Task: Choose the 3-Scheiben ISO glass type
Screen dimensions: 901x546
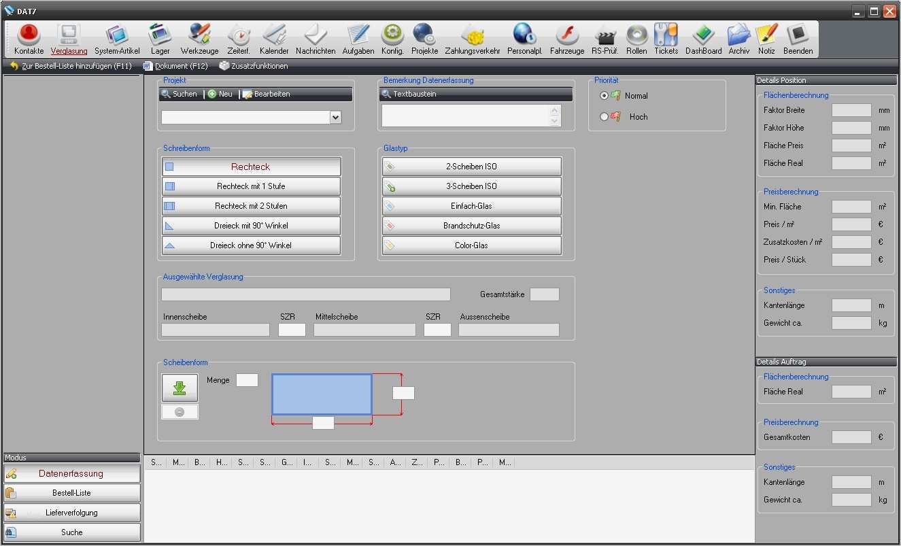Action: [x=471, y=186]
